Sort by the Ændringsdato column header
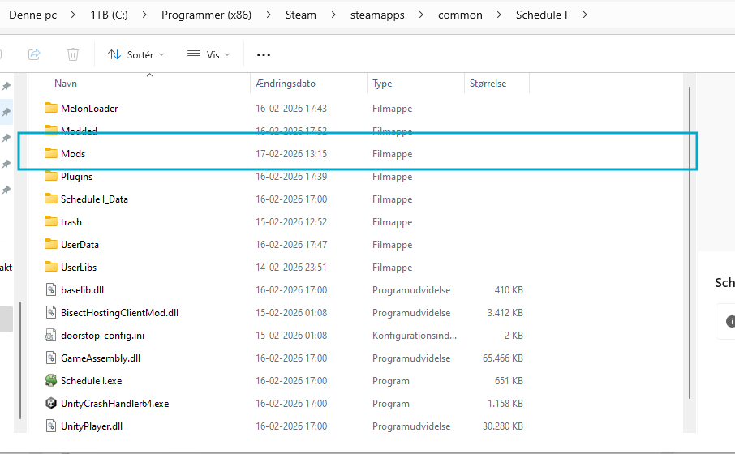 (286, 84)
